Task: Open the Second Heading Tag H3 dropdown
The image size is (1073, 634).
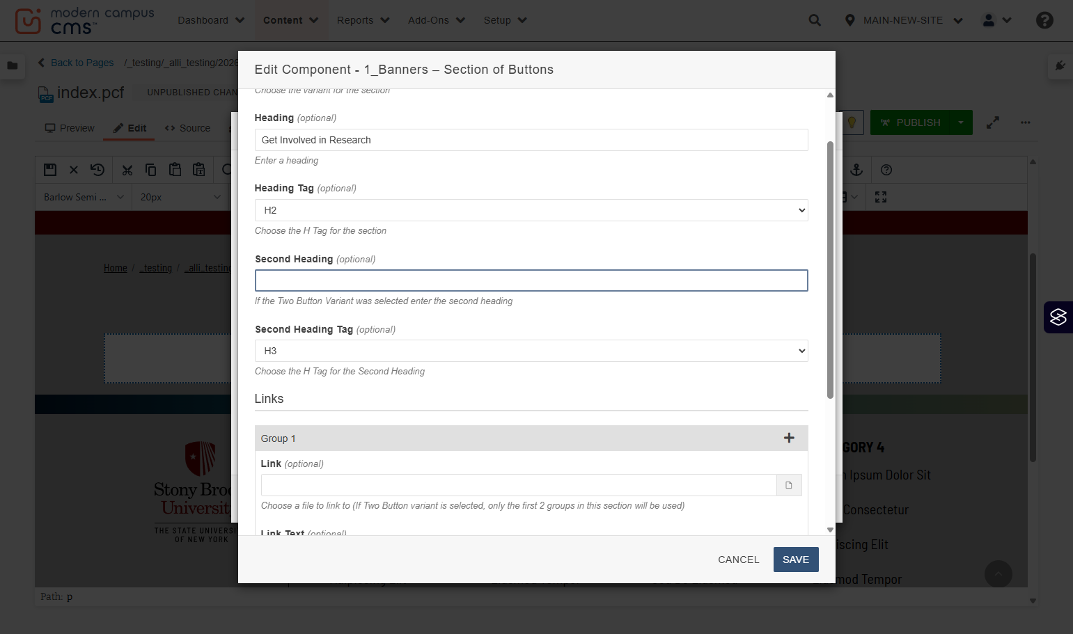Action: pyautogui.click(x=531, y=351)
